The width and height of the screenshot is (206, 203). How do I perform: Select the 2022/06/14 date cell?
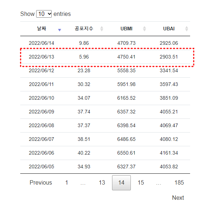point(42,43)
